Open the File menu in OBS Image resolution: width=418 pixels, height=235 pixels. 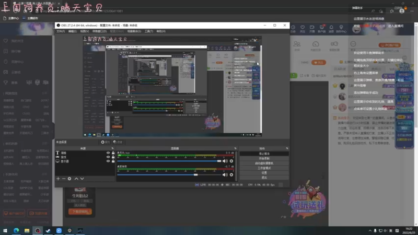pos(61,31)
